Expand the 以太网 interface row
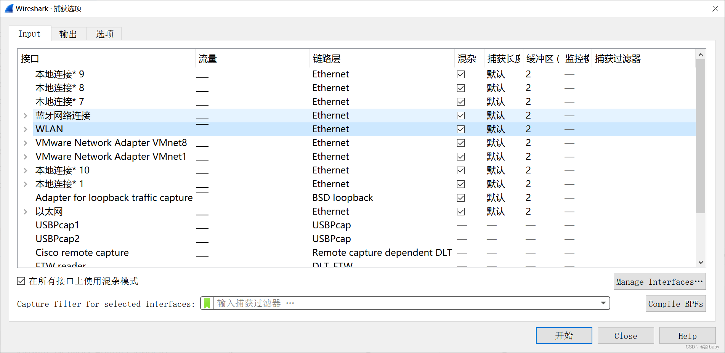This screenshot has width=725, height=353. 26,212
